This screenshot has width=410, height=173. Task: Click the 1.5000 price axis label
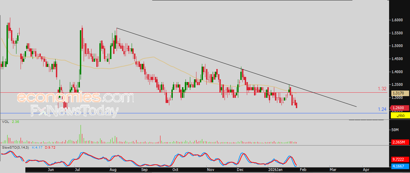[397, 46]
